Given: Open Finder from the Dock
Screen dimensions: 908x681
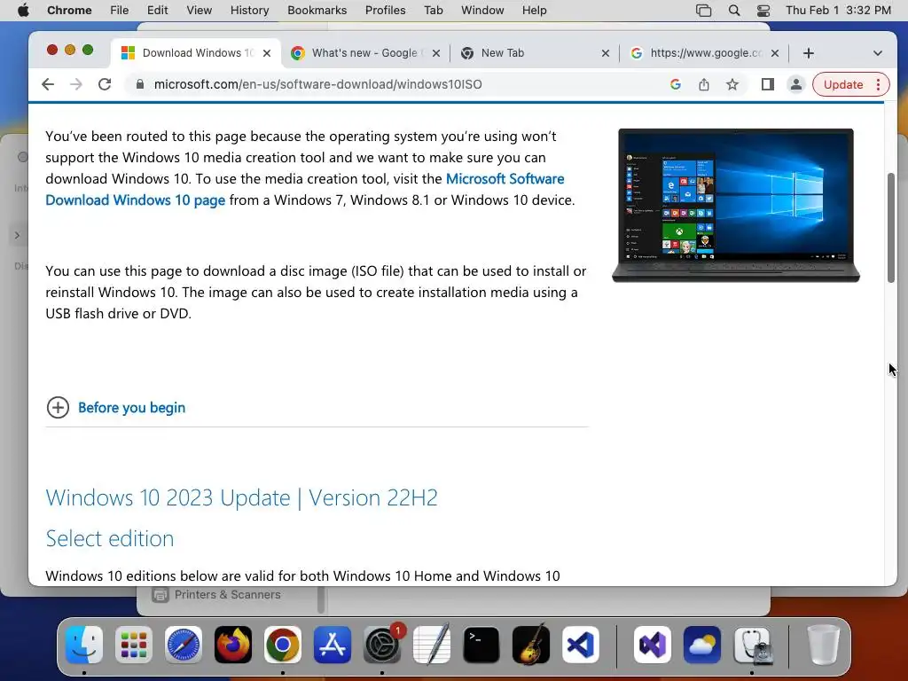Looking at the screenshot, I should click(x=84, y=645).
